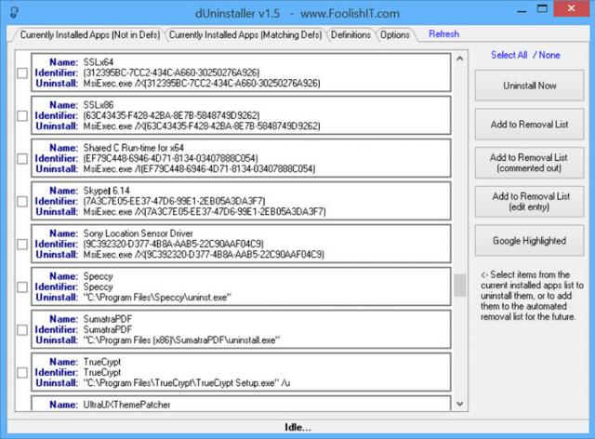Image resolution: width=595 pixels, height=439 pixels.
Task: Click Speccy uninstall path text
Action: (x=157, y=298)
